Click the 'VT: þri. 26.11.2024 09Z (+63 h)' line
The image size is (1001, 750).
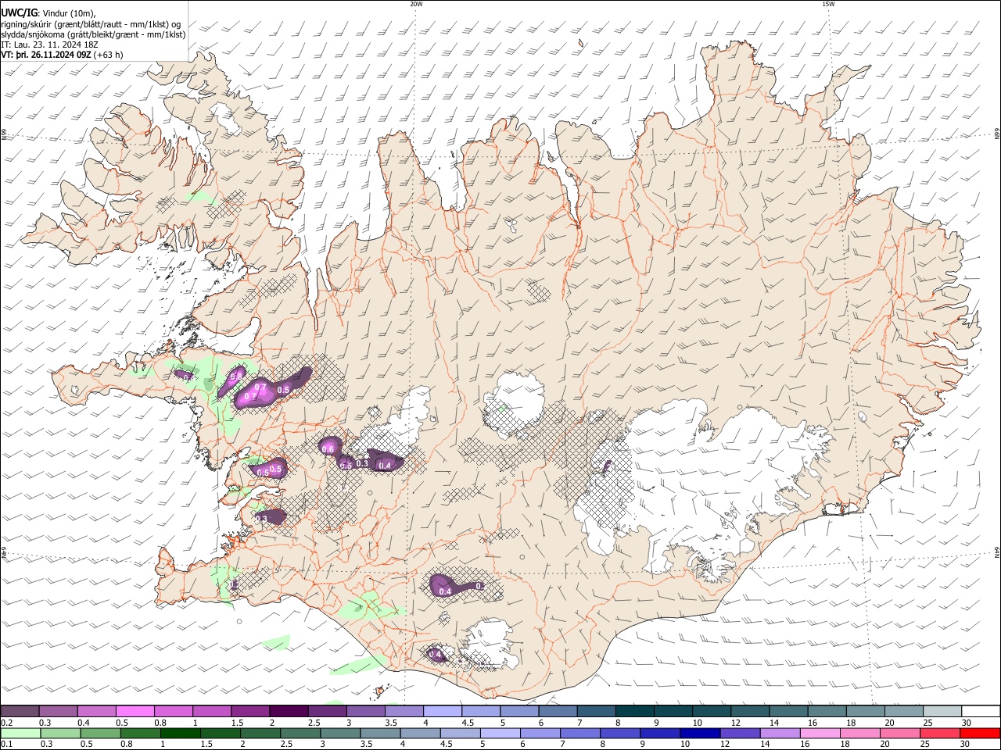coord(62,55)
